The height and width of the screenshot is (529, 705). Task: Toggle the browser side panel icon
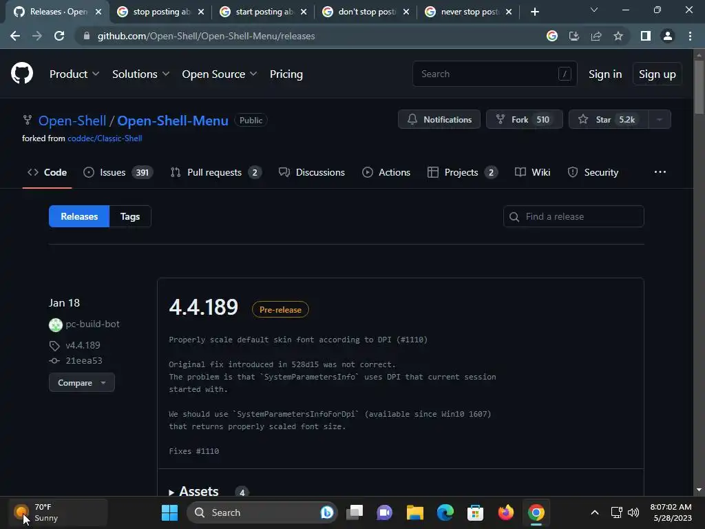pyautogui.click(x=646, y=36)
